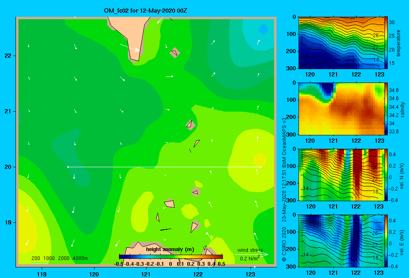Click the temperature vertical color bar
The width and height of the screenshot is (409, 278).
point(386,43)
